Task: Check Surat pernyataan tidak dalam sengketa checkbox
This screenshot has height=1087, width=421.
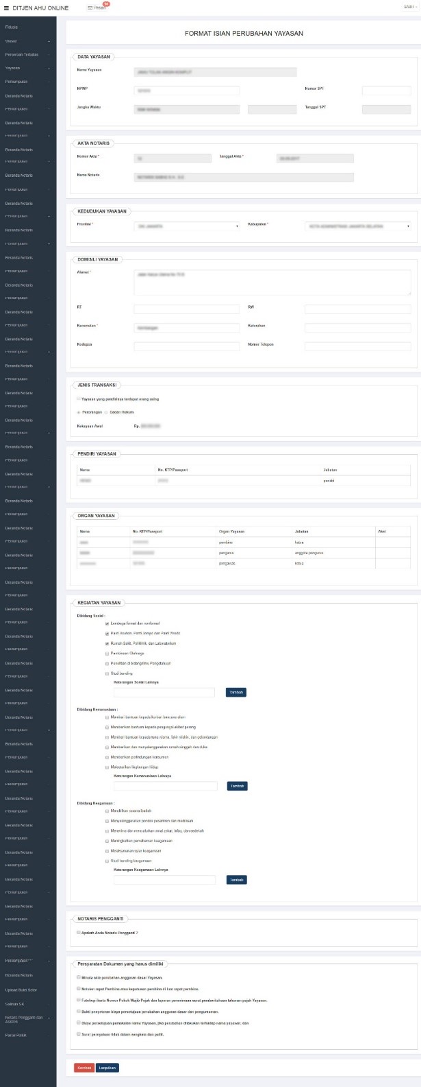Action: pyautogui.click(x=79, y=1034)
